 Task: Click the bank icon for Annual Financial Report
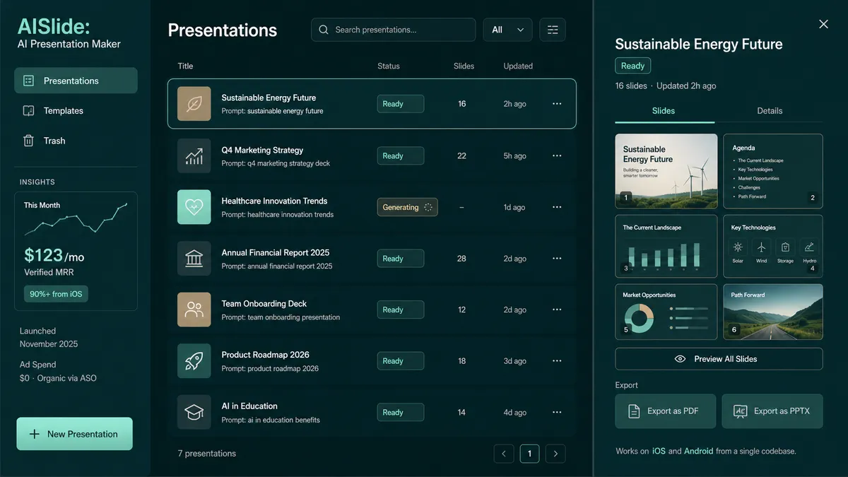click(x=194, y=259)
